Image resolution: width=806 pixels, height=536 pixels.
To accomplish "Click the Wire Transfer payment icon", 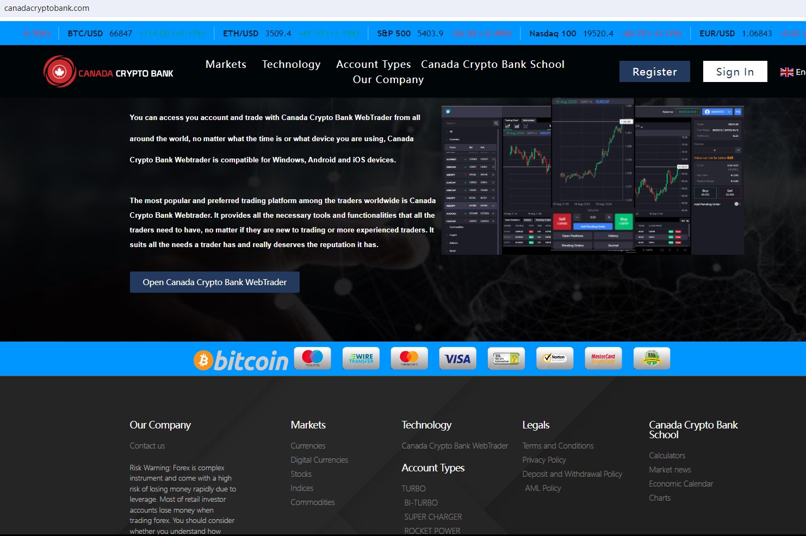I will click(x=361, y=358).
